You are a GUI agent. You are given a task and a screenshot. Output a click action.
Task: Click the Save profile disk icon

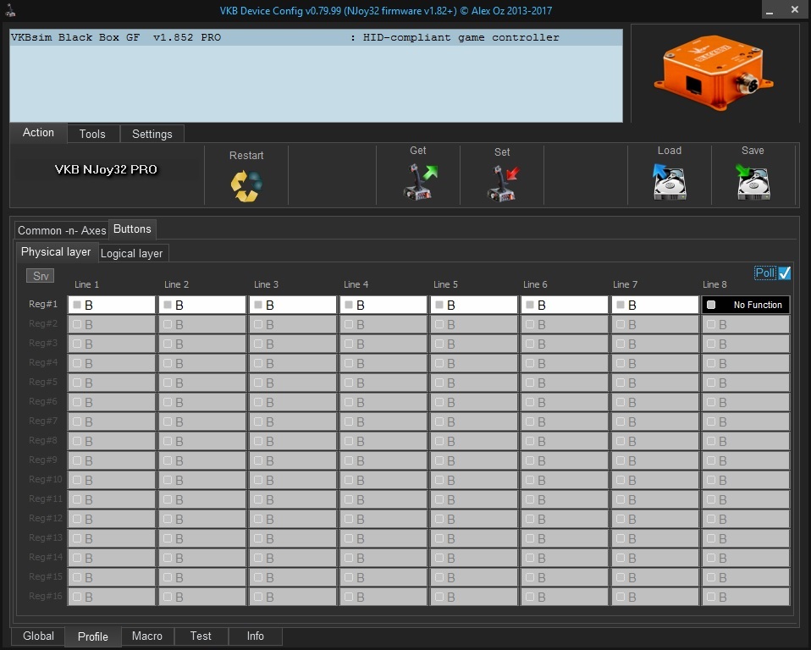click(x=753, y=182)
